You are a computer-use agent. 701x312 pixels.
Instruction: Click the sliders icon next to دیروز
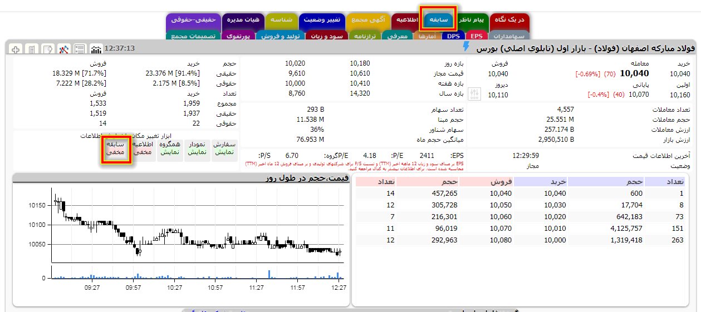[474, 94]
